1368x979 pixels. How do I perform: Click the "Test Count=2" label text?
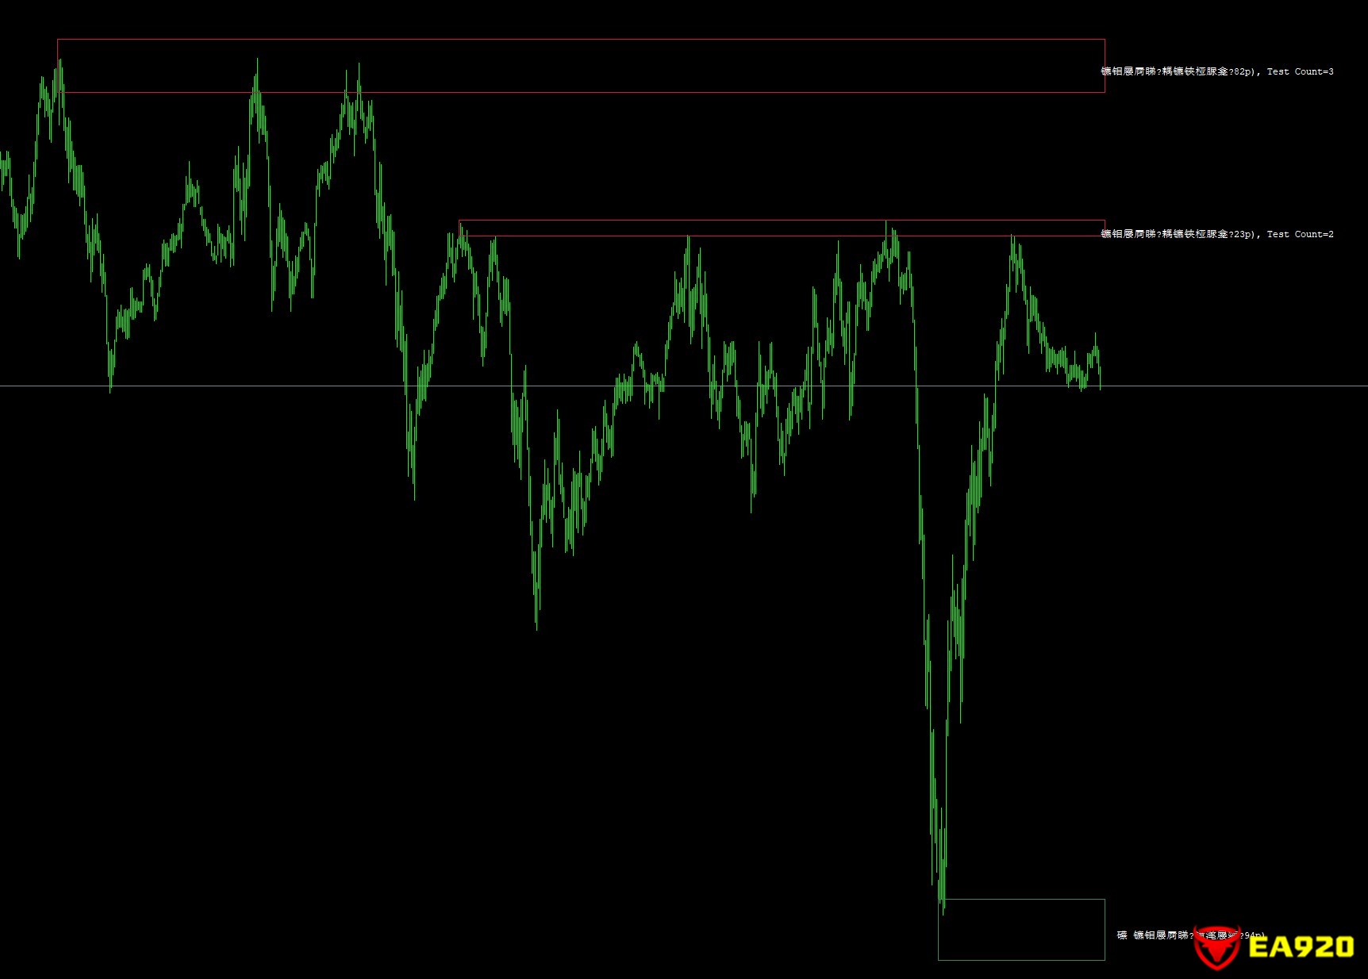coord(1300,234)
